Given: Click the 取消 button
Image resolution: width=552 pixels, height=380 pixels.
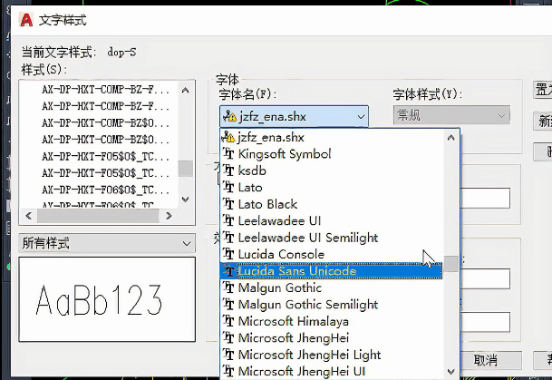Looking at the screenshot, I should [486, 360].
